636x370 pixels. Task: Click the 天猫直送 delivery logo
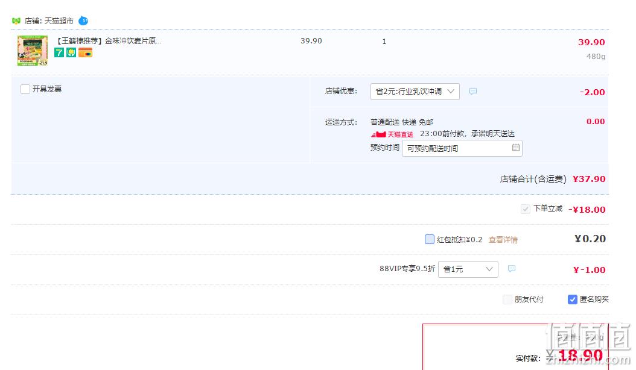click(392, 134)
